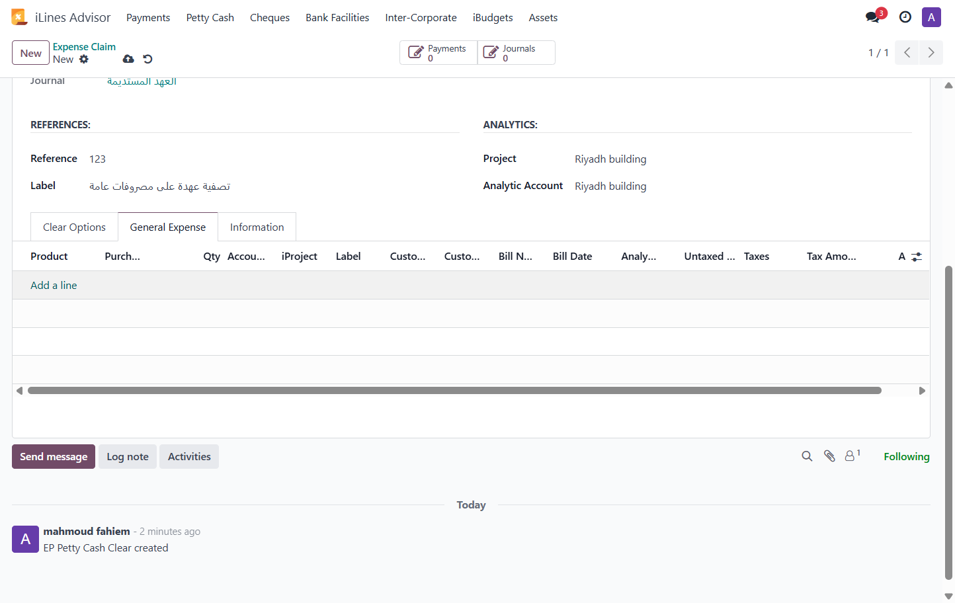Click the Log note button

(x=128, y=456)
